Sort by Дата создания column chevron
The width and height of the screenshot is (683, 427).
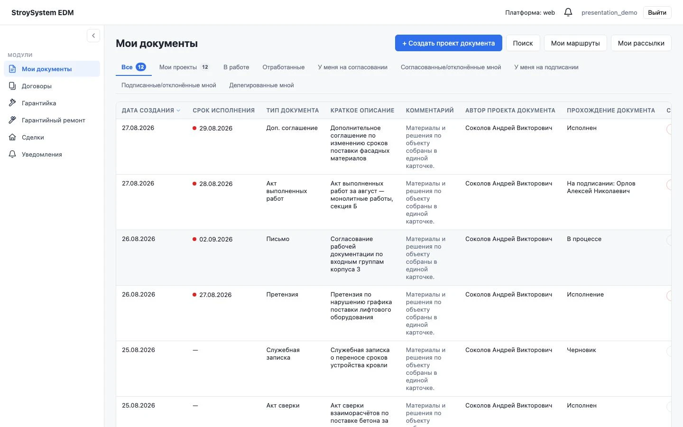[178, 111]
